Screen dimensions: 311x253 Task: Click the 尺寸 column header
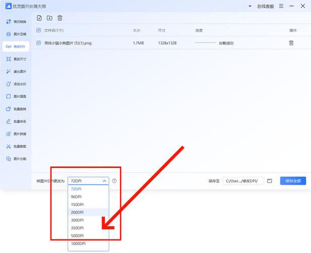tap(162, 30)
